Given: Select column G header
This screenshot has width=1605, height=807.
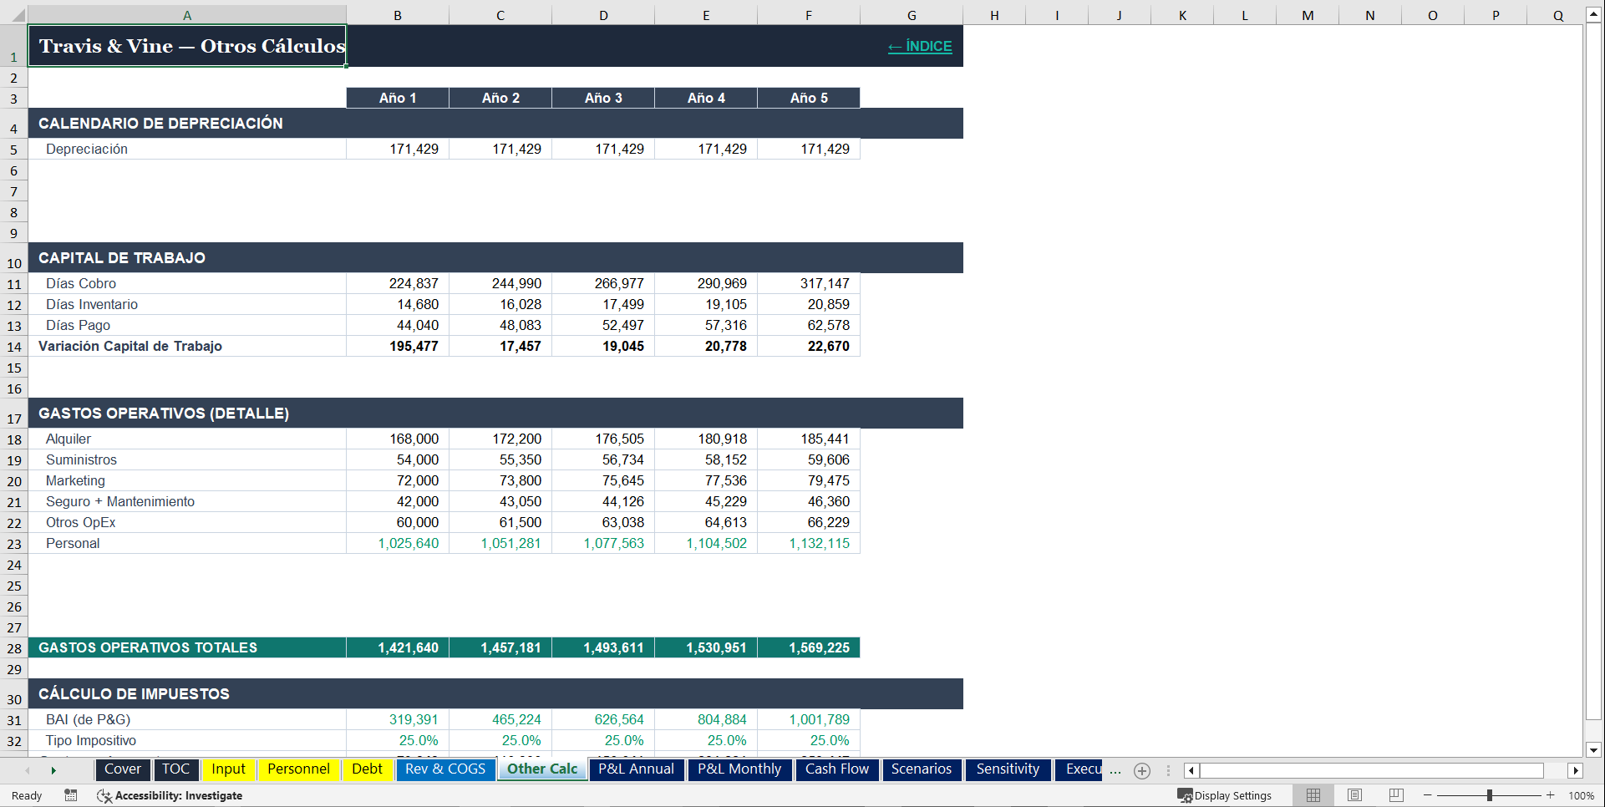Looking at the screenshot, I should (912, 15).
